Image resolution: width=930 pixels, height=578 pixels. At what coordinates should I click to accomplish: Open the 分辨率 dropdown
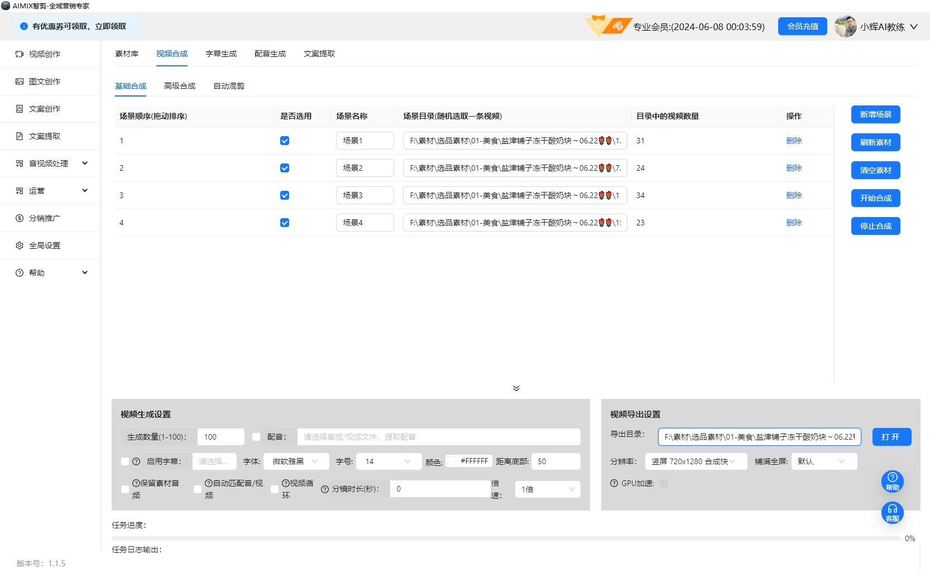696,461
